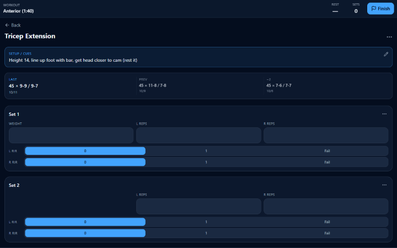
Task: Select 1 for Set 1 R RIR
Action: pyautogui.click(x=206, y=162)
